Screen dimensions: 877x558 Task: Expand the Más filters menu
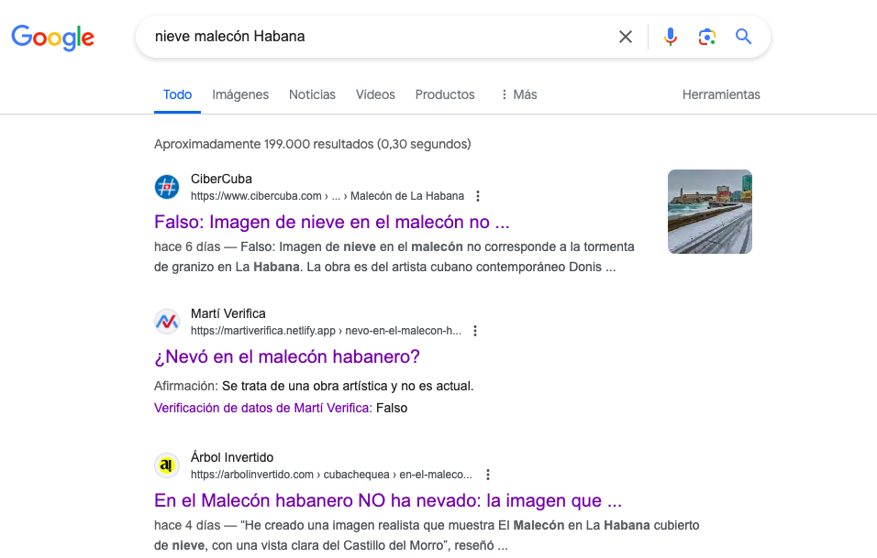point(518,94)
